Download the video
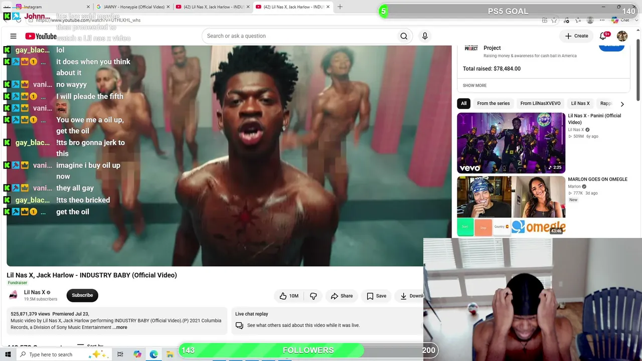Screen dimensions: 642x361 point(410,296)
